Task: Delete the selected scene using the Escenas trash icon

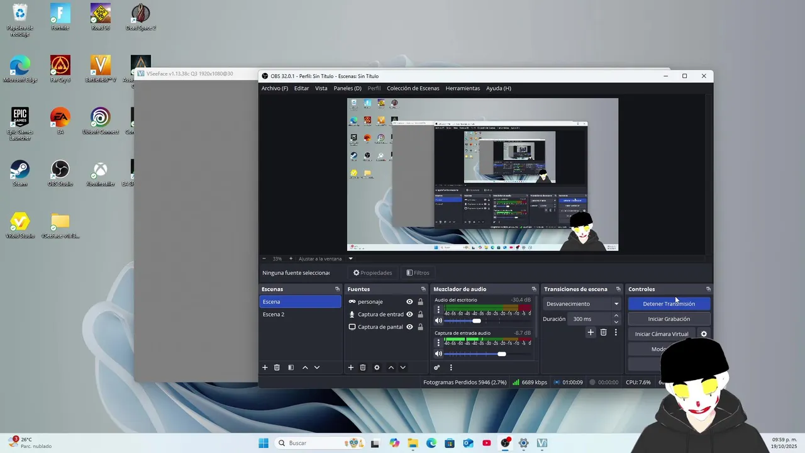Action: (x=277, y=367)
